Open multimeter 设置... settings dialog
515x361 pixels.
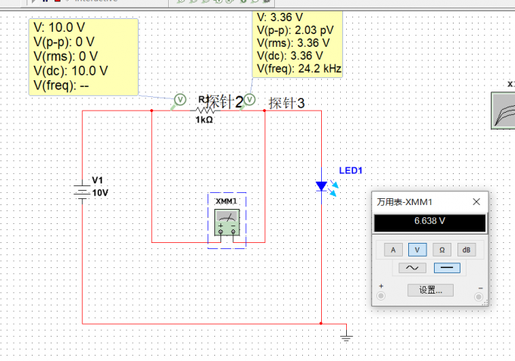point(430,290)
